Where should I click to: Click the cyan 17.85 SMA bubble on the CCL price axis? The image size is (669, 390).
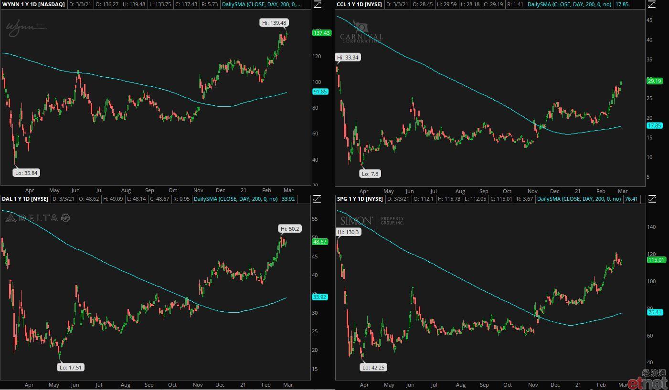click(654, 125)
